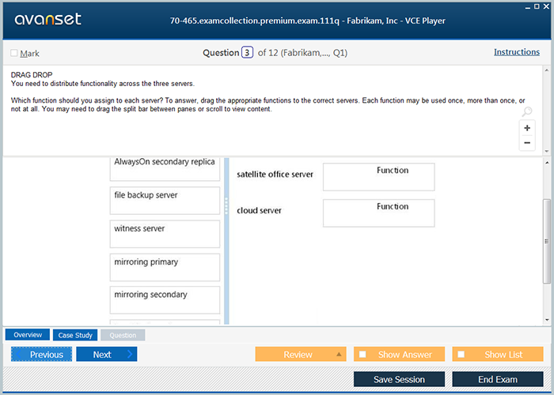Go to the Next question
Viewport: 554px width, 395px height.
pyautogui.click(x=107, y=354)
